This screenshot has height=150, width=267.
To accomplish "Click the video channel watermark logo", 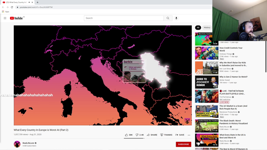I will [187, 121].
